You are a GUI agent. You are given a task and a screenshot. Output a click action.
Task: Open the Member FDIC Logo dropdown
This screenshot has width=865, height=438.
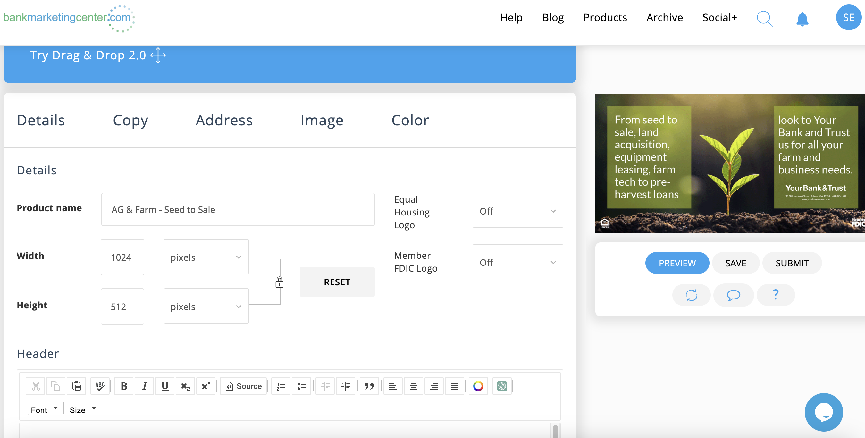pyautogui.click(x=517, y=262)
